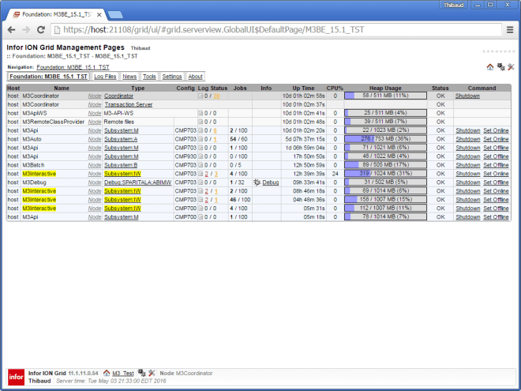Click Shutdown link for M3Coordinator
The image size is (521, 391).
467,96
